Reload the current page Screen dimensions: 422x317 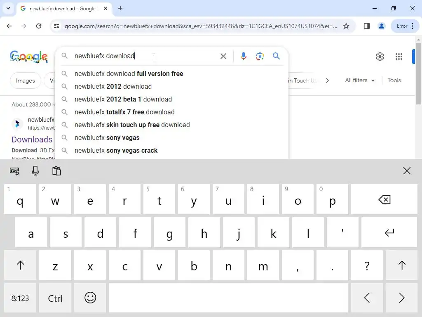click(39, 26)
